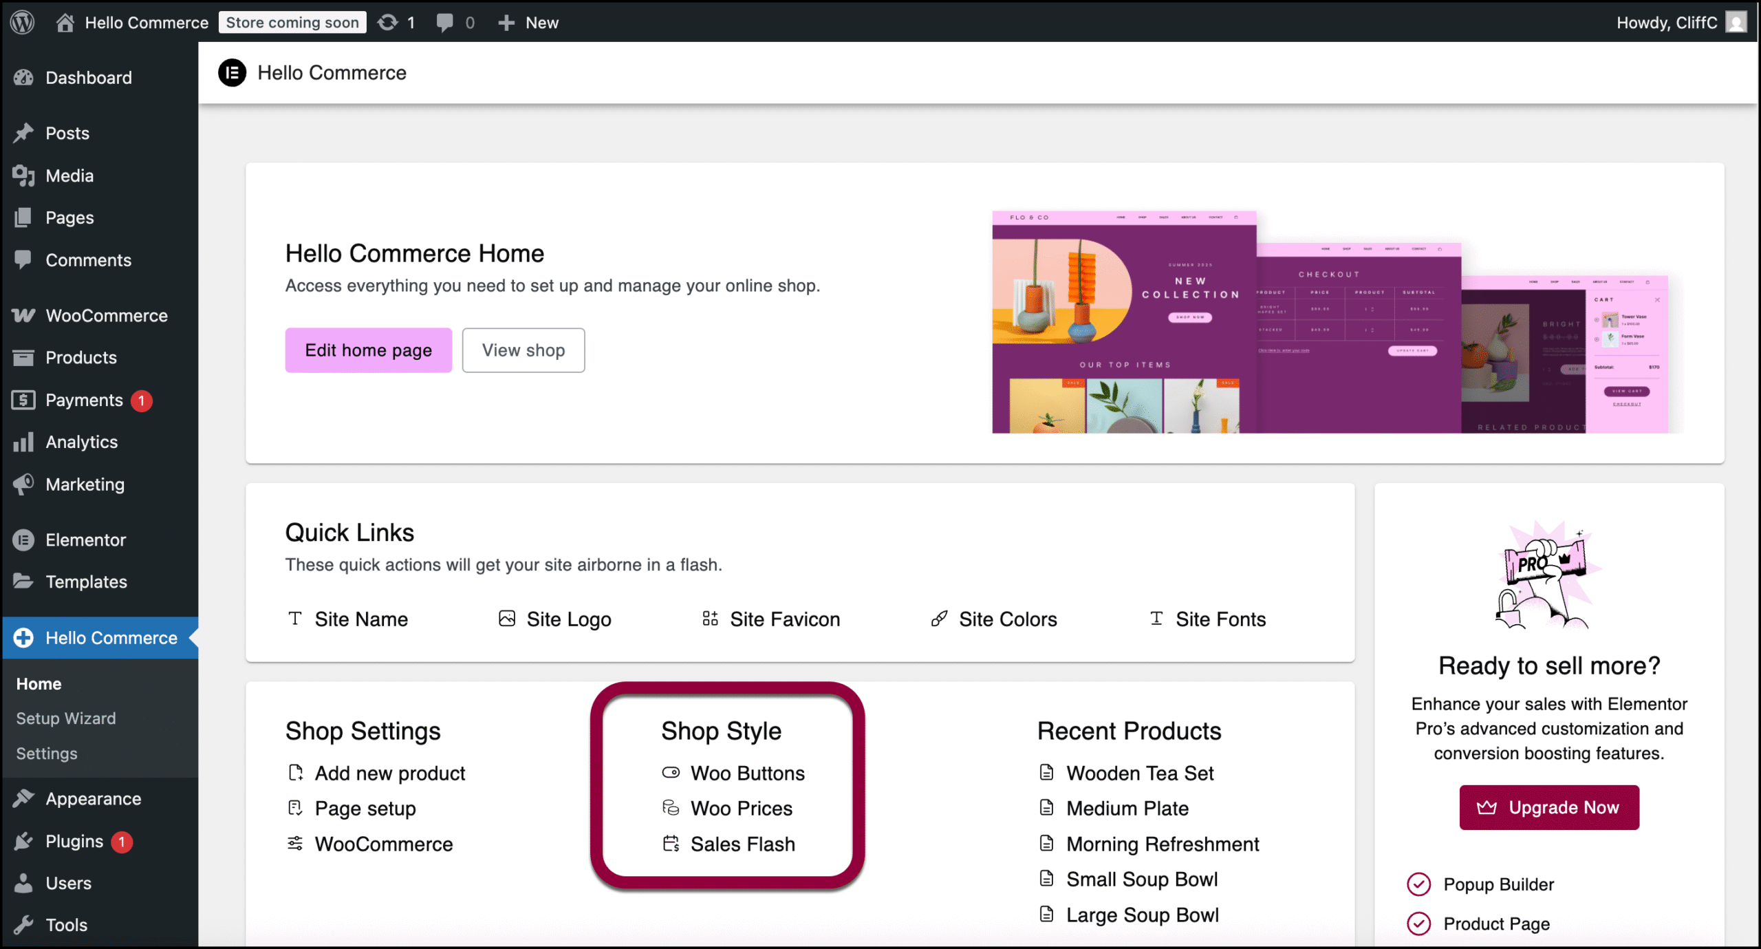Click the Payments notification badge 1
The image size is (1761, 949).
click(142, 400)
